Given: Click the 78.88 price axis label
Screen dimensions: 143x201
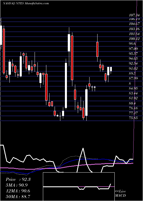Looking at the screenshot, I should click(133, 108).
